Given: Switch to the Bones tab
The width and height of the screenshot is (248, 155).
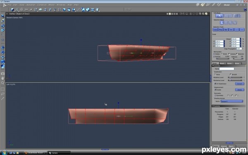Looking at the screenshot, I should click(230, 63).
